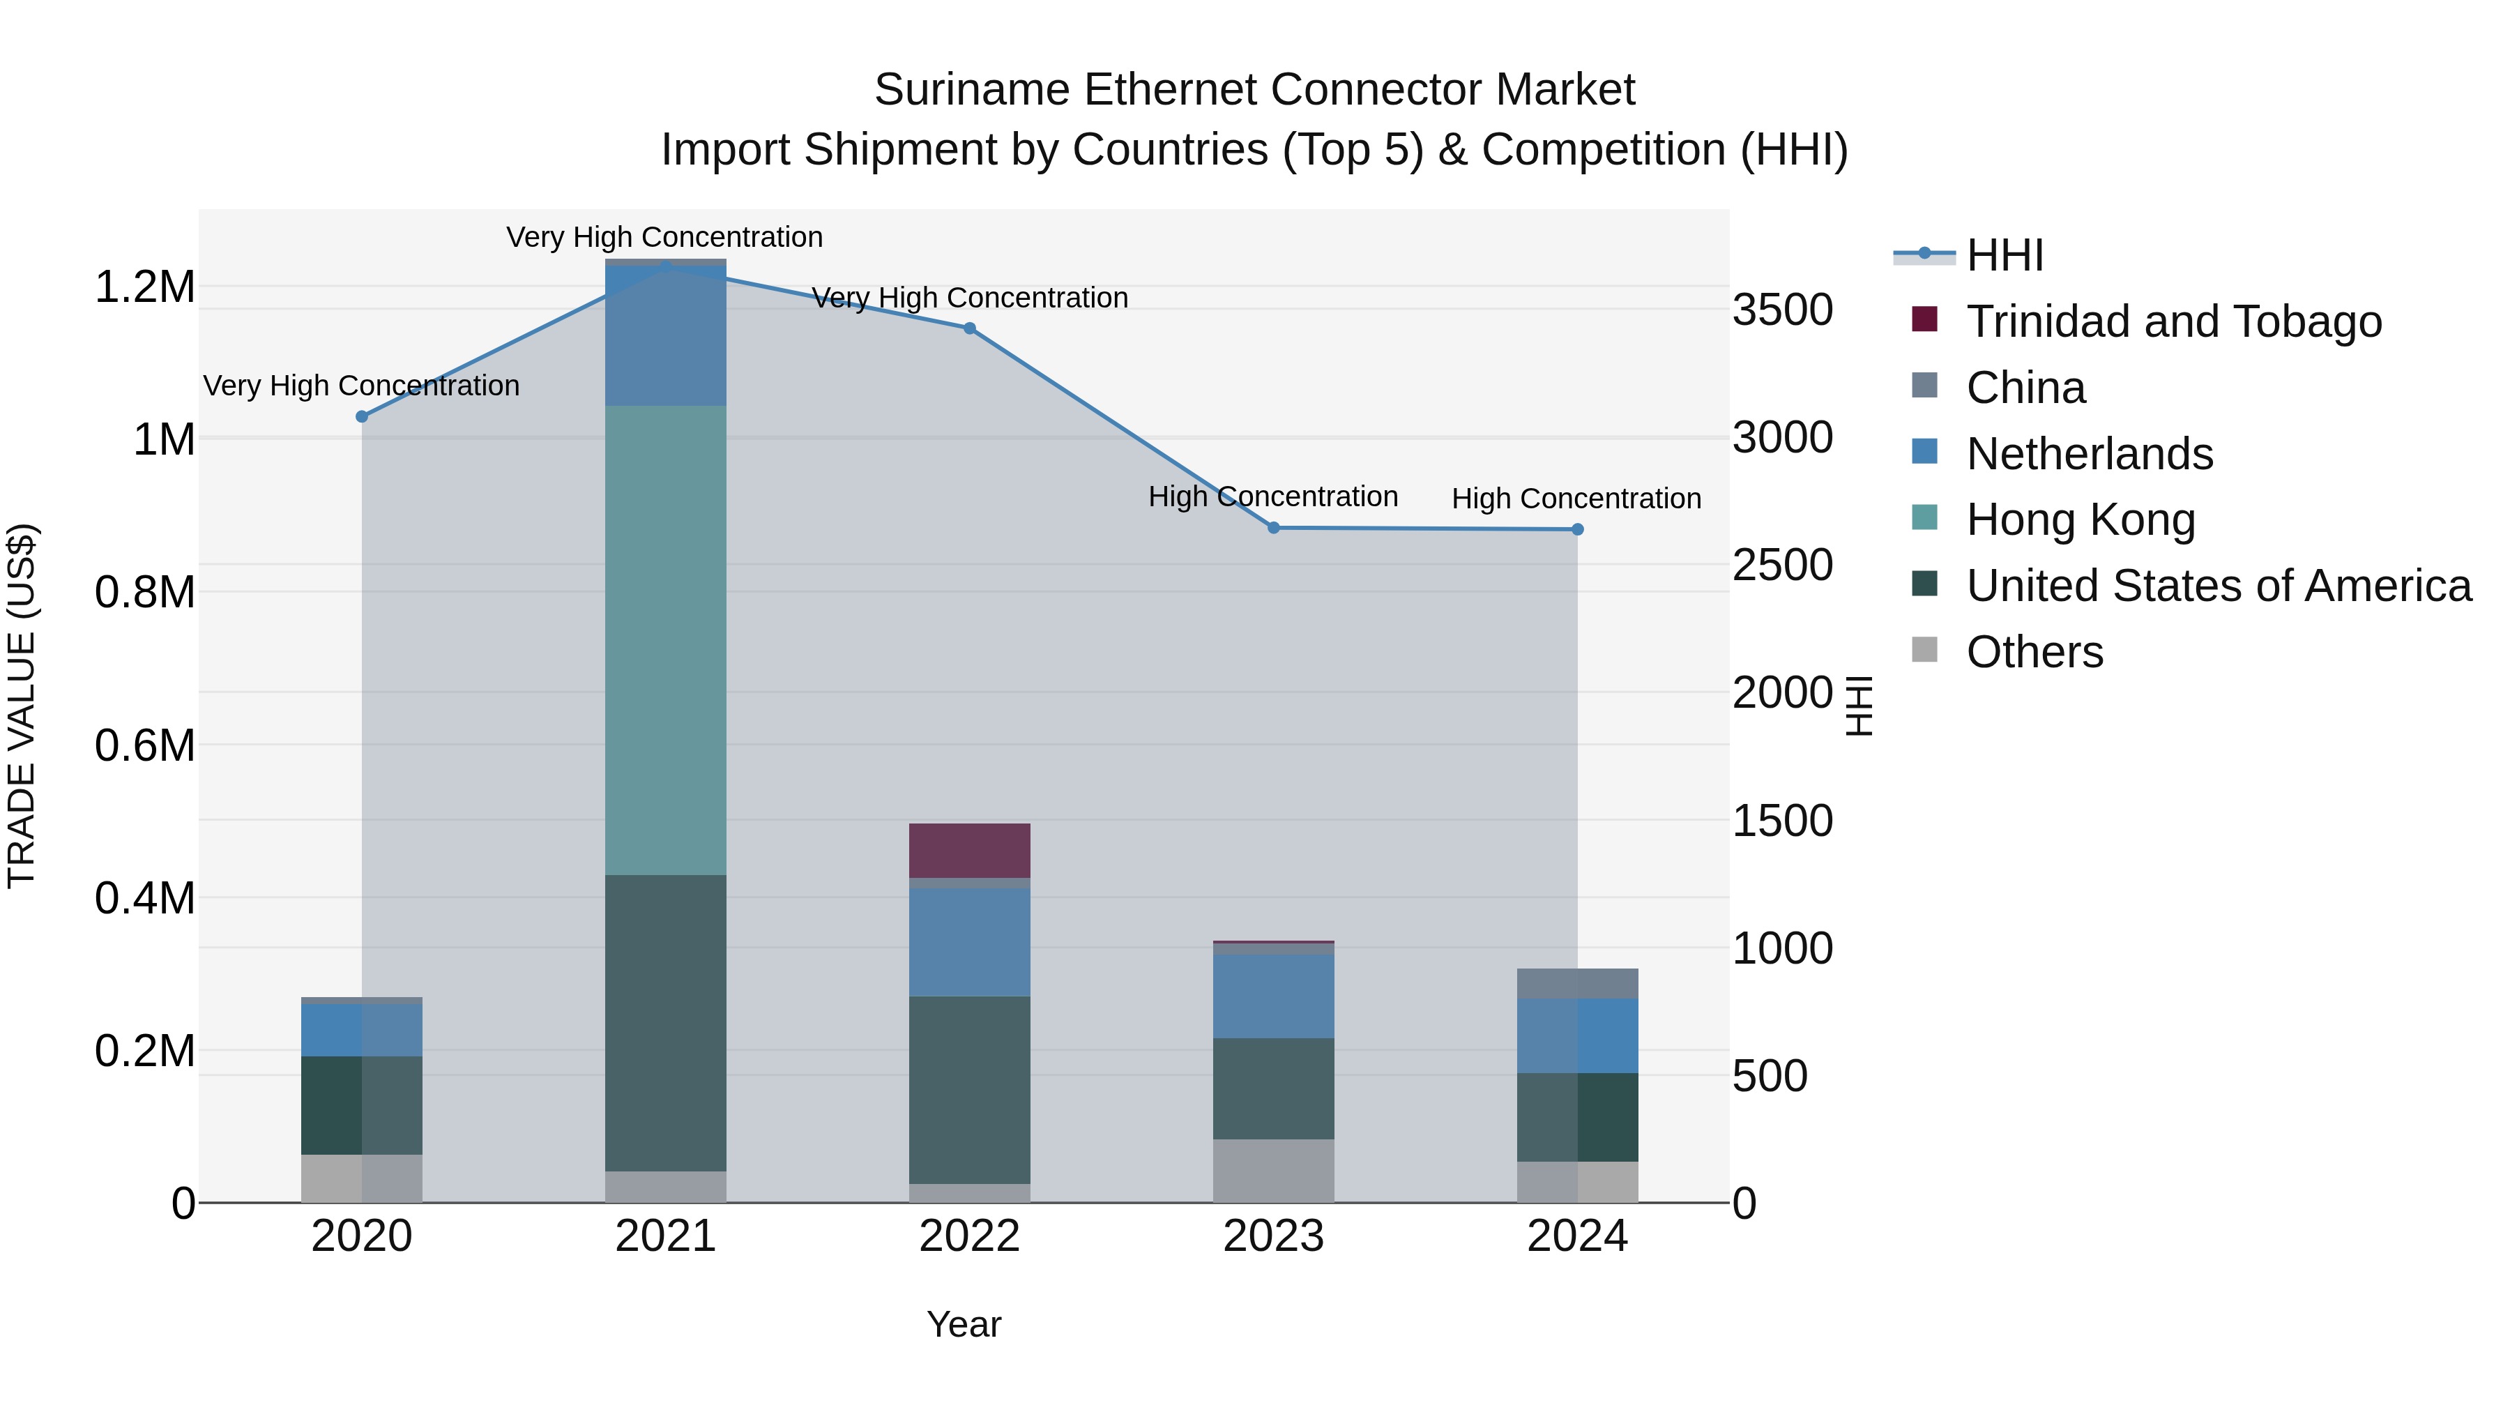Click the 3500 HHI axis tick
2510x1412 pixels.
1783,310
